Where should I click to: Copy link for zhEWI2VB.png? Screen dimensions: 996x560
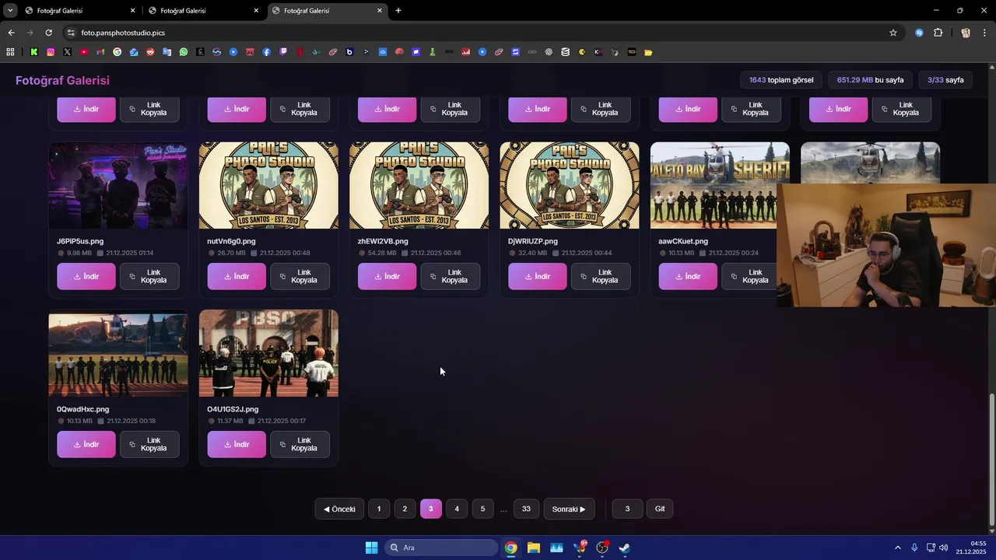[451, 276]
